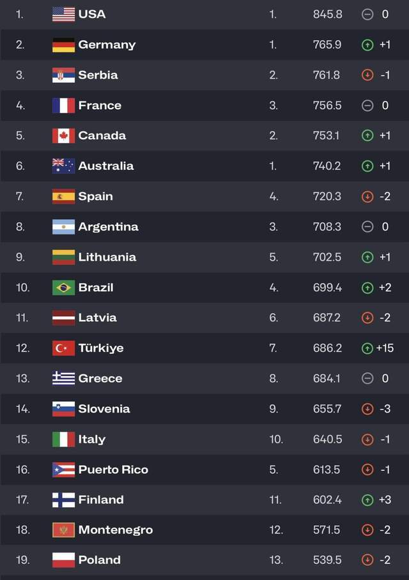
Task: Click the USA flag icon
Action: 63,14
